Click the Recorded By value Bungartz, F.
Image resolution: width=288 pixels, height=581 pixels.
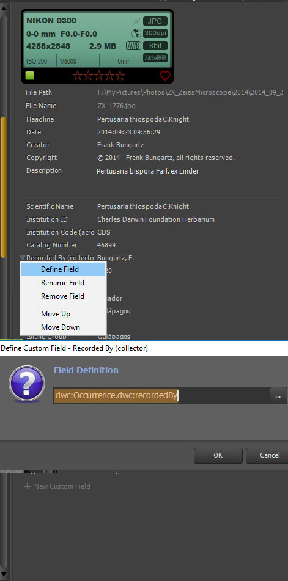coord(116,258)
